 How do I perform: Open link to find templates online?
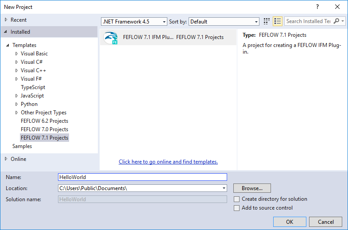168,162
